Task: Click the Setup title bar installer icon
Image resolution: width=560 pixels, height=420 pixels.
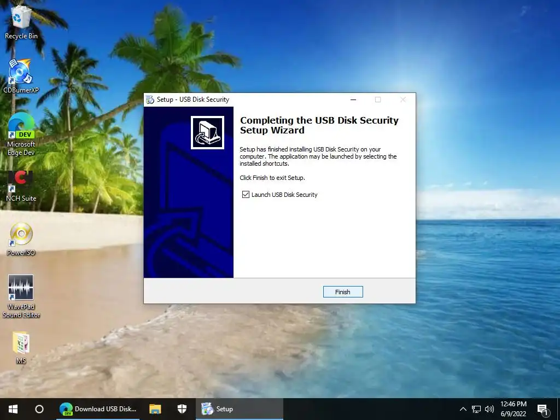Action: [150, 100]
